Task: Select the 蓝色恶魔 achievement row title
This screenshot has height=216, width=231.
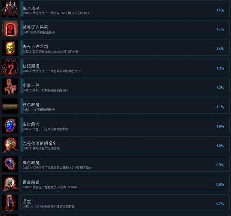Action: click(31, 105)
